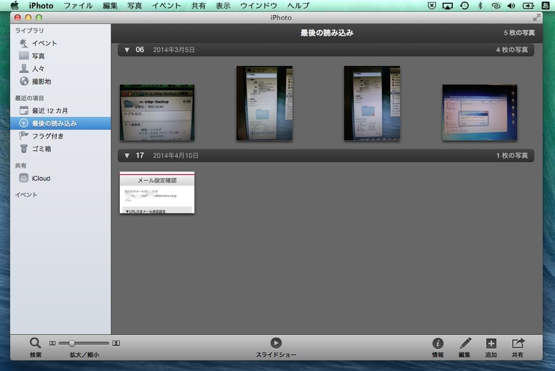Click the ライブラリ section header
This screenshot has height=371, width=555.
pos(29,30)
